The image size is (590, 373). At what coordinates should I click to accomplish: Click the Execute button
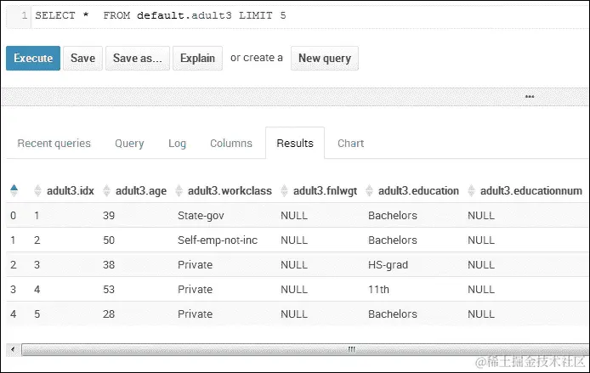coord(33,59)
